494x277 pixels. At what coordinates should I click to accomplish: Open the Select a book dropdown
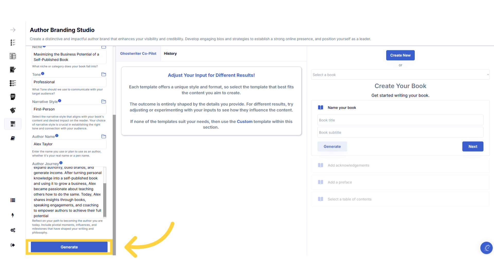(x=400, y=75)
